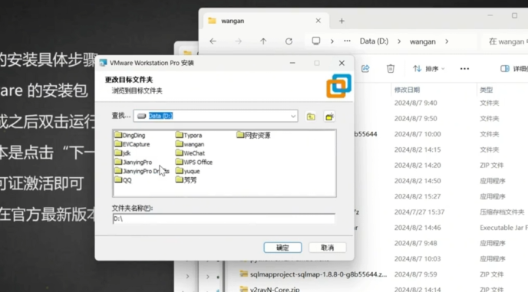The width and height of the screenshot is (528, 292).
Task: Select the Typora folder
Action: (189, 135)
